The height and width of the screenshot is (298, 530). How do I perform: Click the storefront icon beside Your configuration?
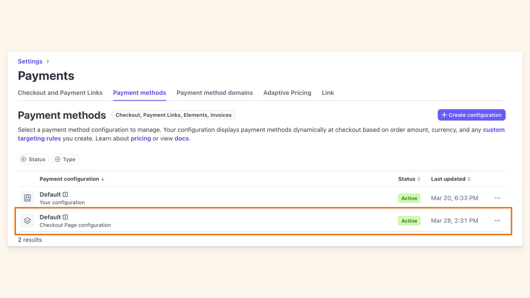pyautogui.click(x=27, y=198)
